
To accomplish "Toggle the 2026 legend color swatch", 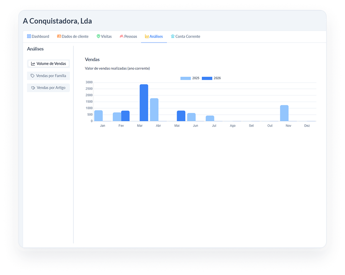I will [207, 78].
